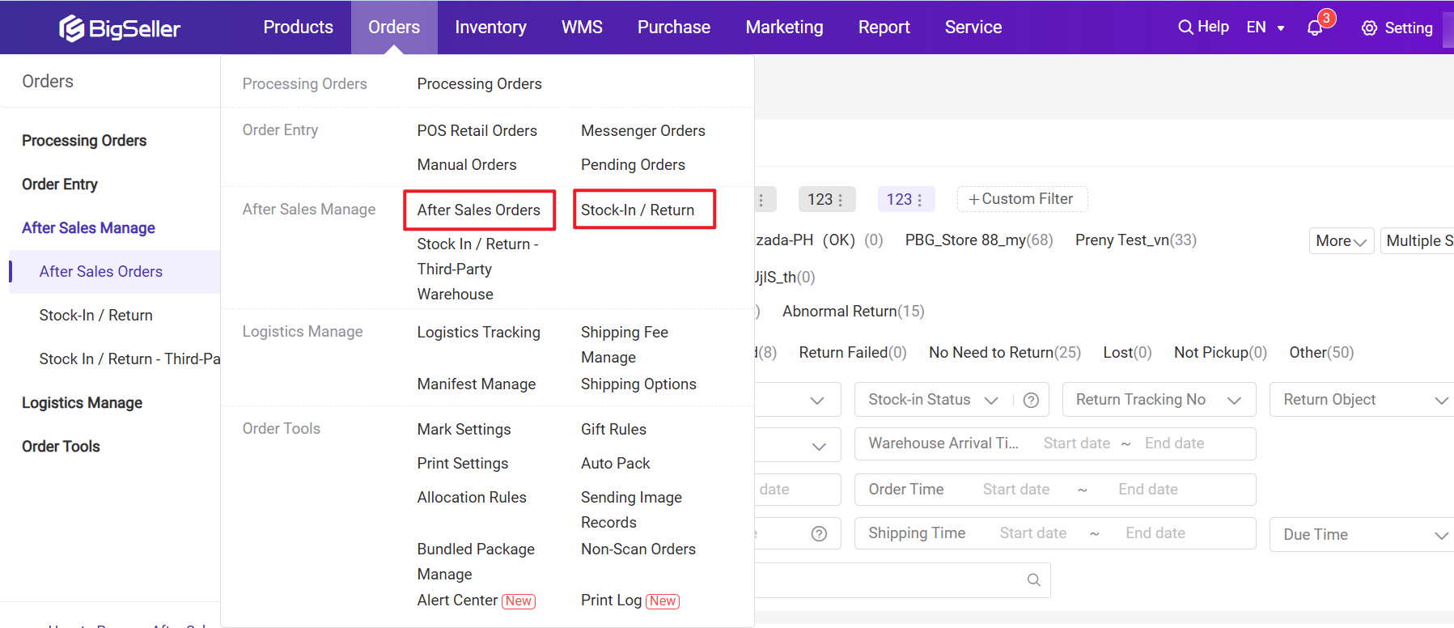The image size is (1454, 628).
Task: Open Setting via gear icon
Action: coord(1369,28)
